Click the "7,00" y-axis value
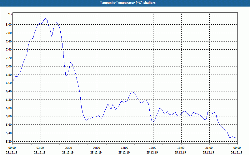 click(9, 66)
